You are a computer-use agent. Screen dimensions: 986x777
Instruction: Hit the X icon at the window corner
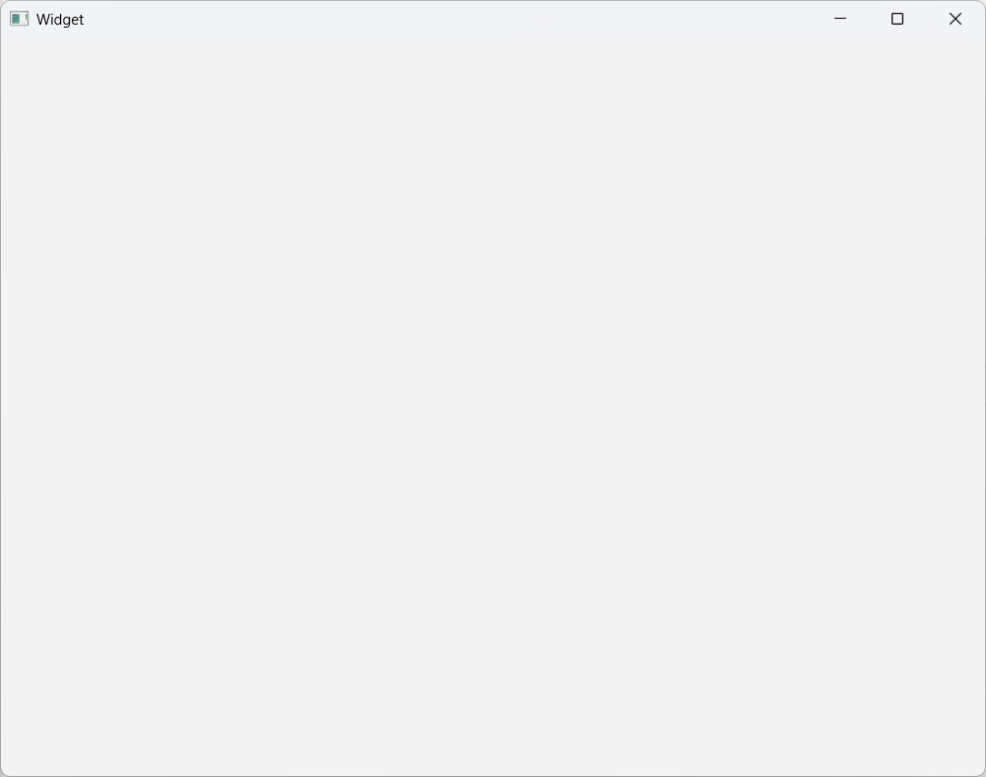tap(955, 19)
